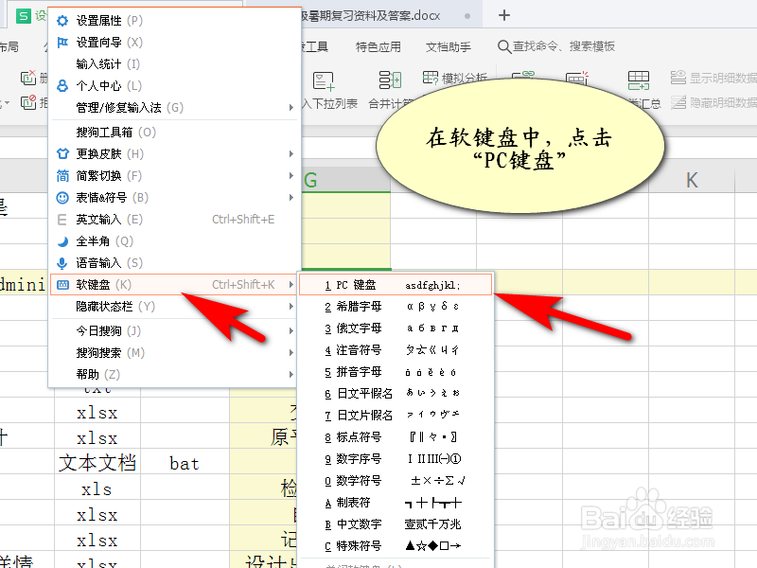Viewport: 757px width, 568px height.
Task: Expand 今日搜狗 submenu arrow
Action: point(291,331)
